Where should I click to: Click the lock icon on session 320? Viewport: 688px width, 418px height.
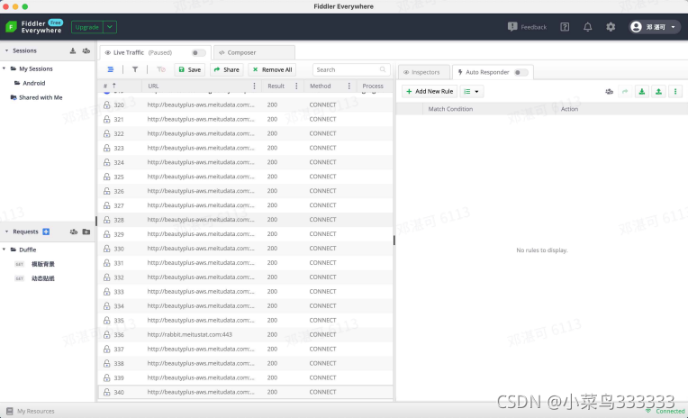[x=106, y=104]
